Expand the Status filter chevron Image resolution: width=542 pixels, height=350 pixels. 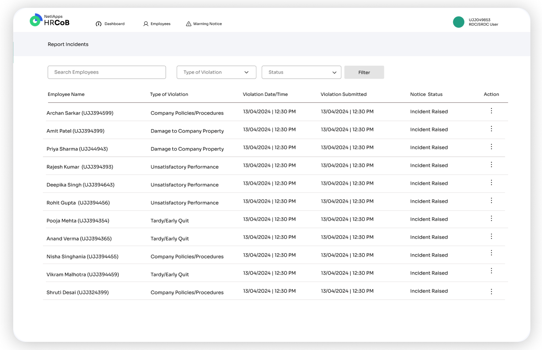[334, 72]
